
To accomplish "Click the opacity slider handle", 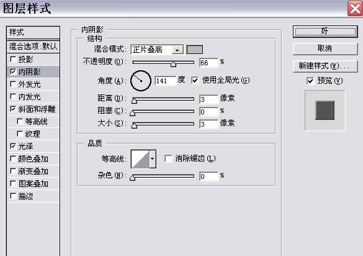I will 173,64.
